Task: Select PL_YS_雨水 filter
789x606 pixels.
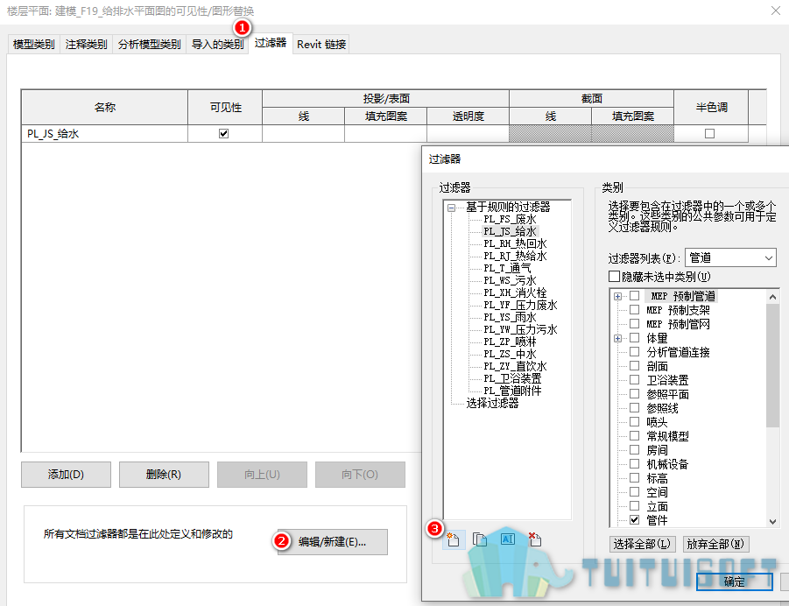Action: point(510,317)
